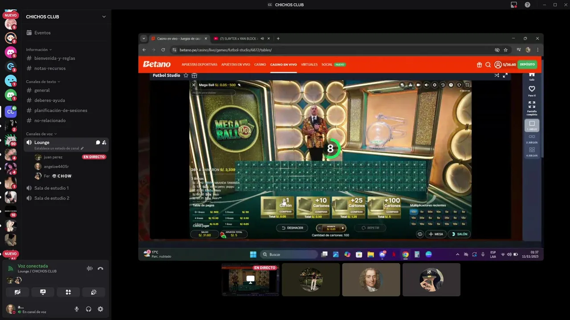Click the Betano fullscreen expand arrows
This screenshot has width=570, height=320.
(505, 76)
